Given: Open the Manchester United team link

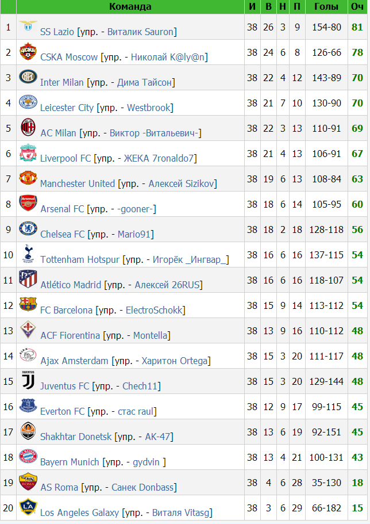Looking at the screenshot, I should [78, 184].
